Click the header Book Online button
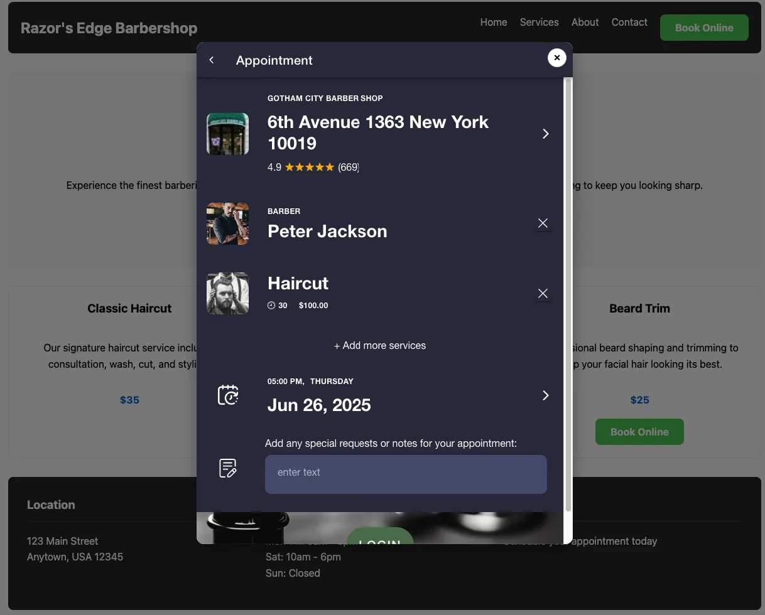Viewport: 765px width, 615px height. coord(704,28)
